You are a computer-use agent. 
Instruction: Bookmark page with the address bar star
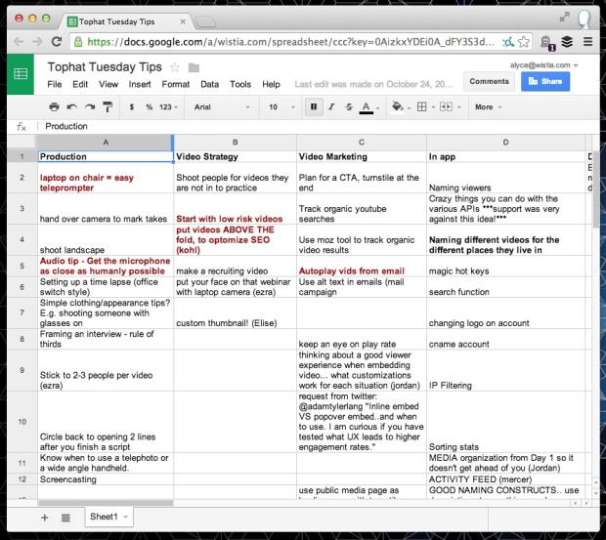524,42
